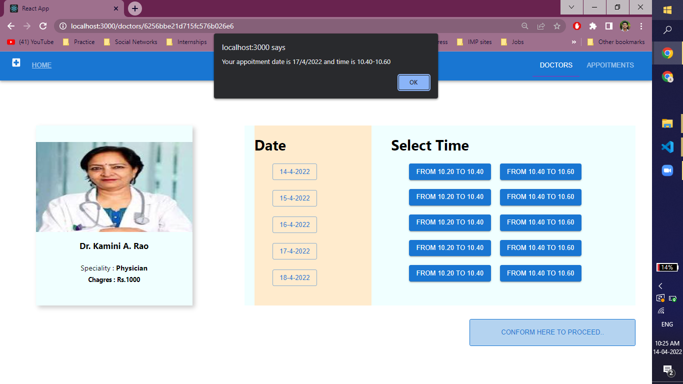The width and height of the screenshot is (683, 384).
Task: Click the browser address bar
Action: click(x=200, y=25)
